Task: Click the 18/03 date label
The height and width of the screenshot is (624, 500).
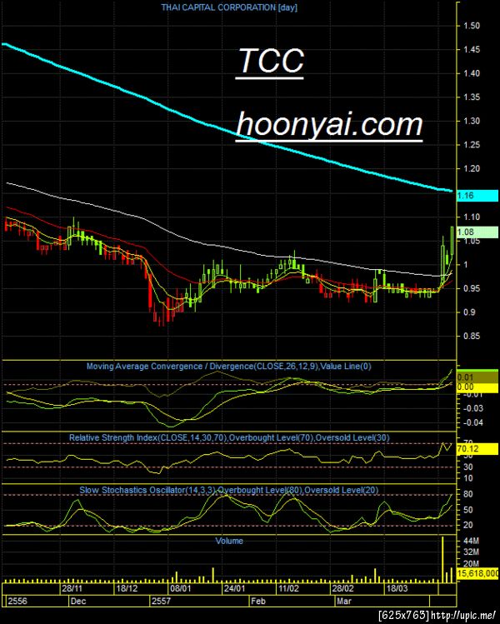Action: coord(397,588)
